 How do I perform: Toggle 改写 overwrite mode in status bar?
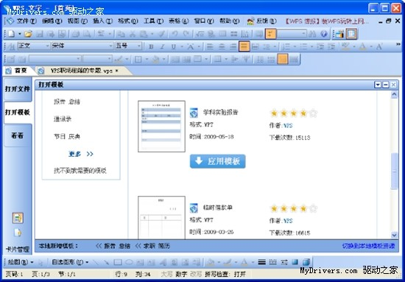tap(196, 274)
